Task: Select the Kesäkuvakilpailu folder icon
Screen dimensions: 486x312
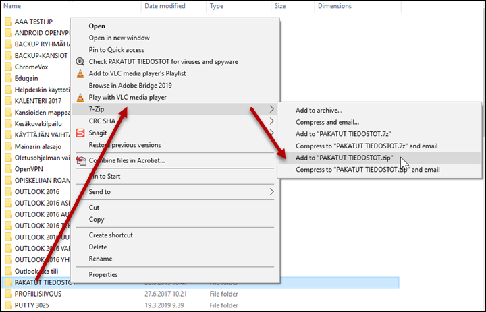Action: click(x=8, y=124)
